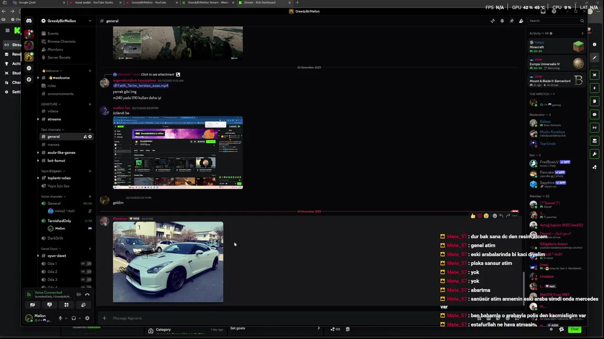Collapse the Welcome category
Screen dimensions: 604x339
point(52,71)
